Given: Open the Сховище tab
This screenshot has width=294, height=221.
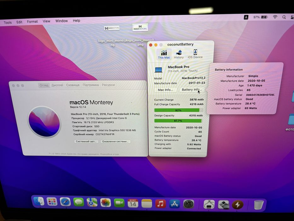Looking at the screenshot, I should [x=73, y=85].
